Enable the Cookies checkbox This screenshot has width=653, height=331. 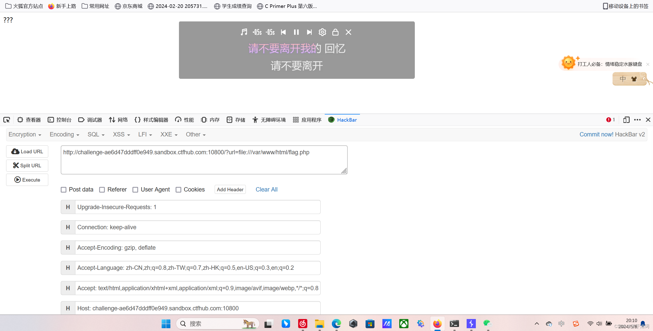[178, 189]
